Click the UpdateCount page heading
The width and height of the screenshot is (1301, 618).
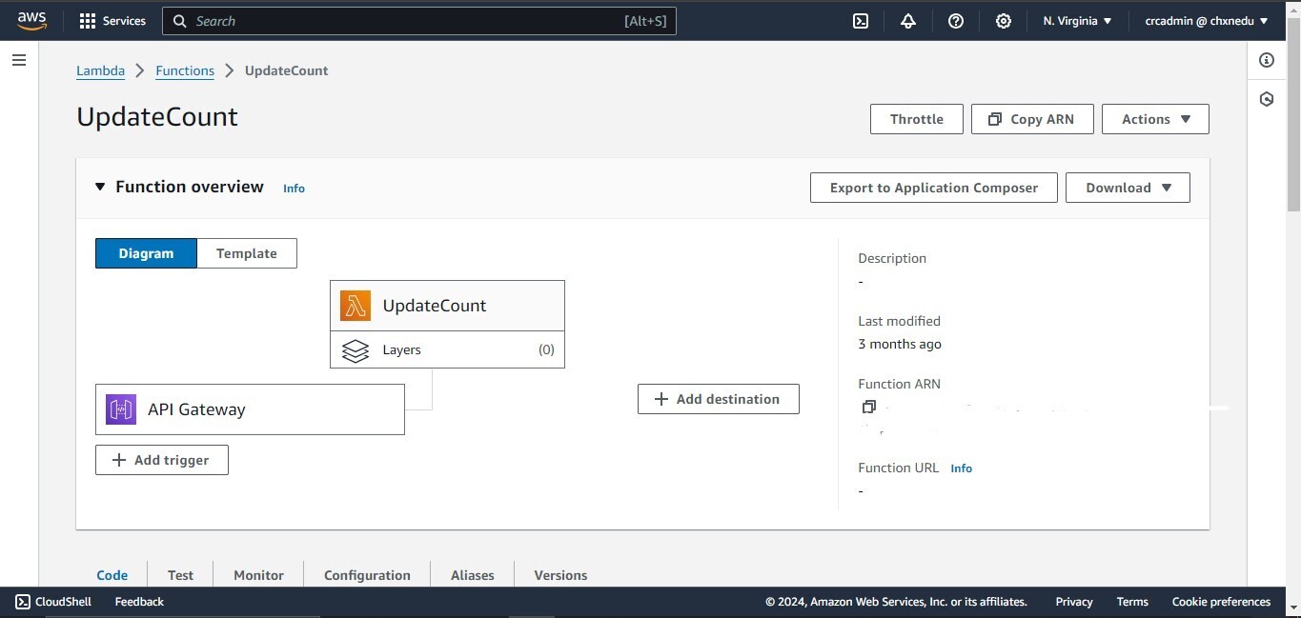pyautogui.click(x=157, y=117)
